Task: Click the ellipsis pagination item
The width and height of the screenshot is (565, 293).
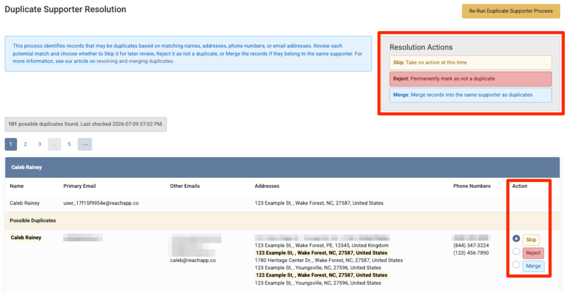Action: tap(55, 144)
